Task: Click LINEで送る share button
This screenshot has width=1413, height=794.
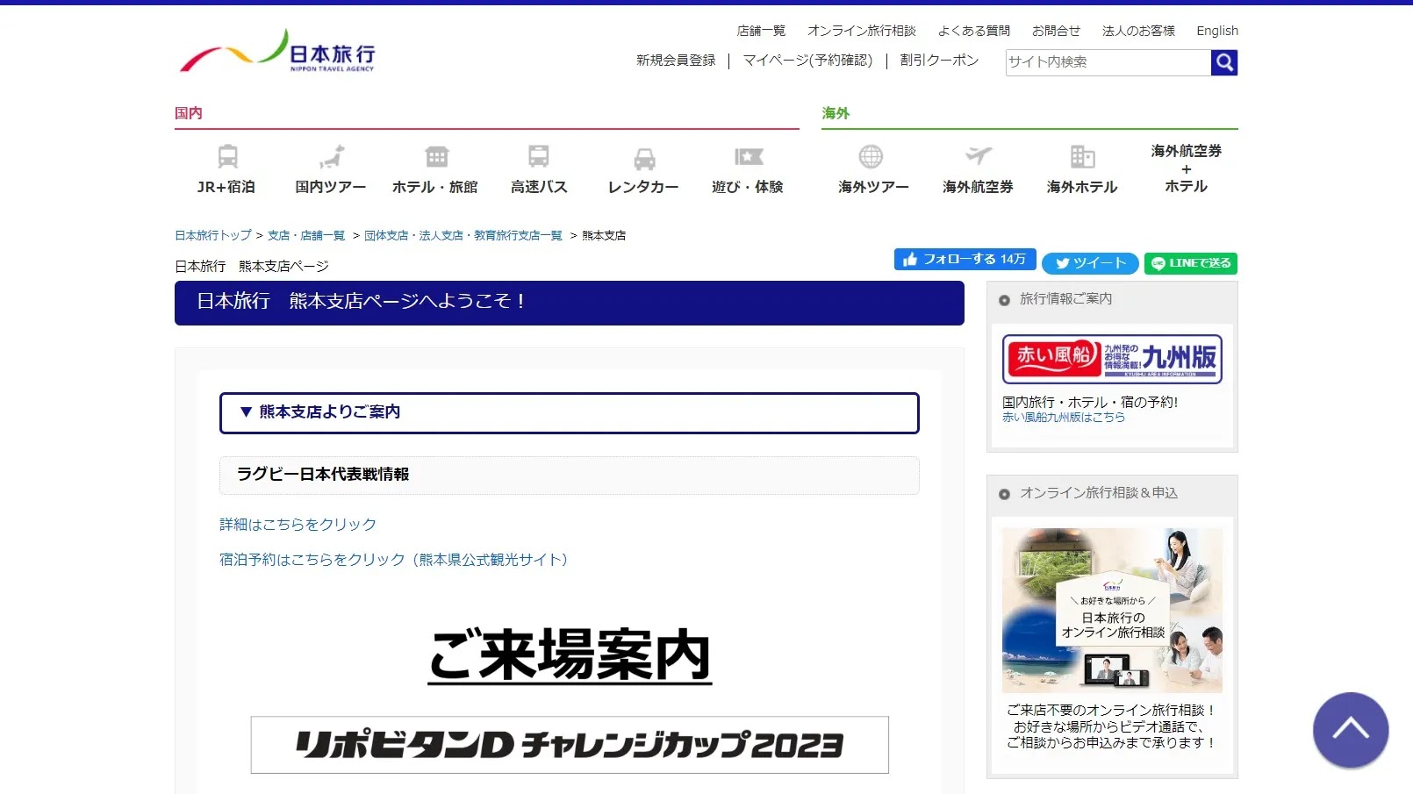Action: coord(1191,263)
